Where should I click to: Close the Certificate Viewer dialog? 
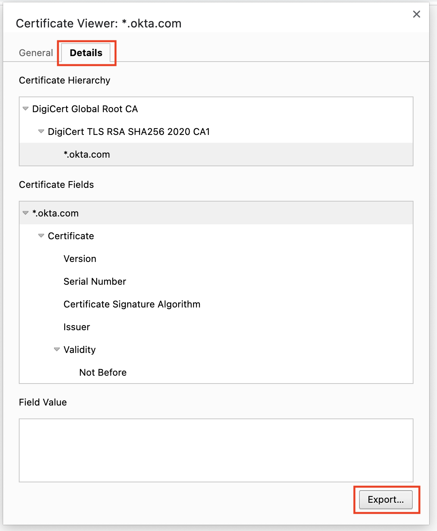pyautogui.click(x=416, y=14)
